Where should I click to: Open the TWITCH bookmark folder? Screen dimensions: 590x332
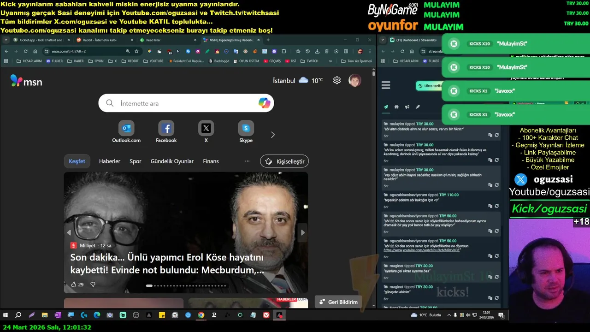[x=309, y=61]
